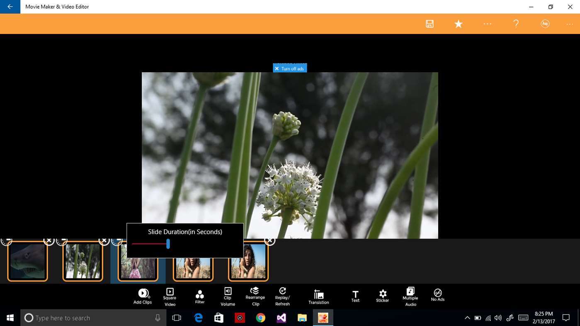The width and height of the screenshot is (580, 326).
Task: Open the Sticker tool
Action: (x=383, y=293)
